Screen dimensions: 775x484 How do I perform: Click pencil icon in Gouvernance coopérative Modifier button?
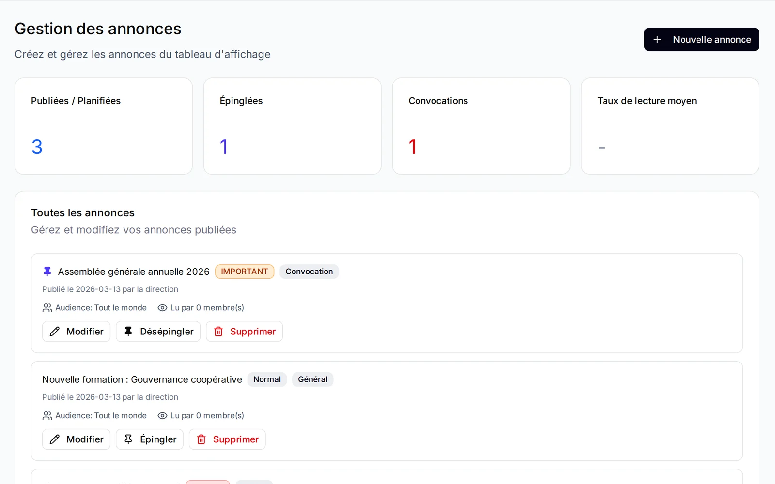click(55, 439)
